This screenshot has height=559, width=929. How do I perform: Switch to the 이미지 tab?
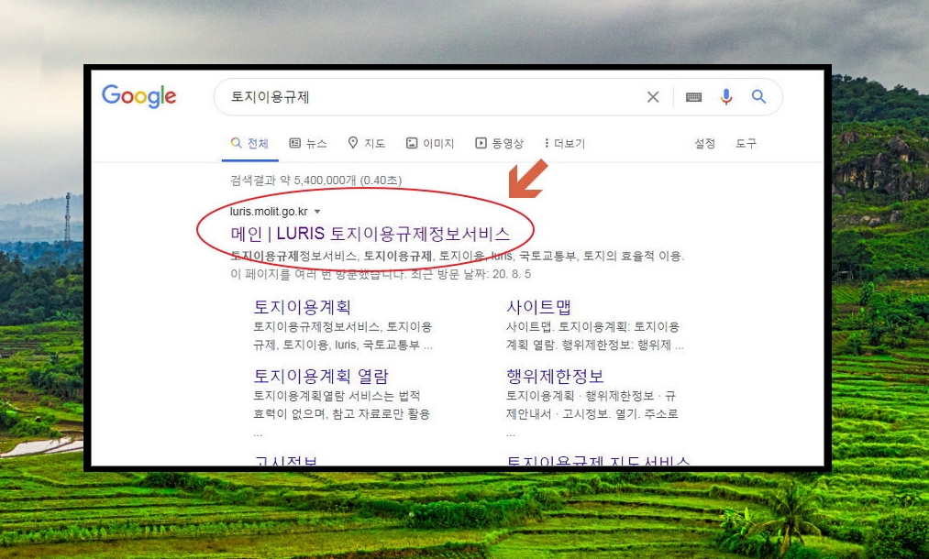pyautogui.click(x=429, y=143)
